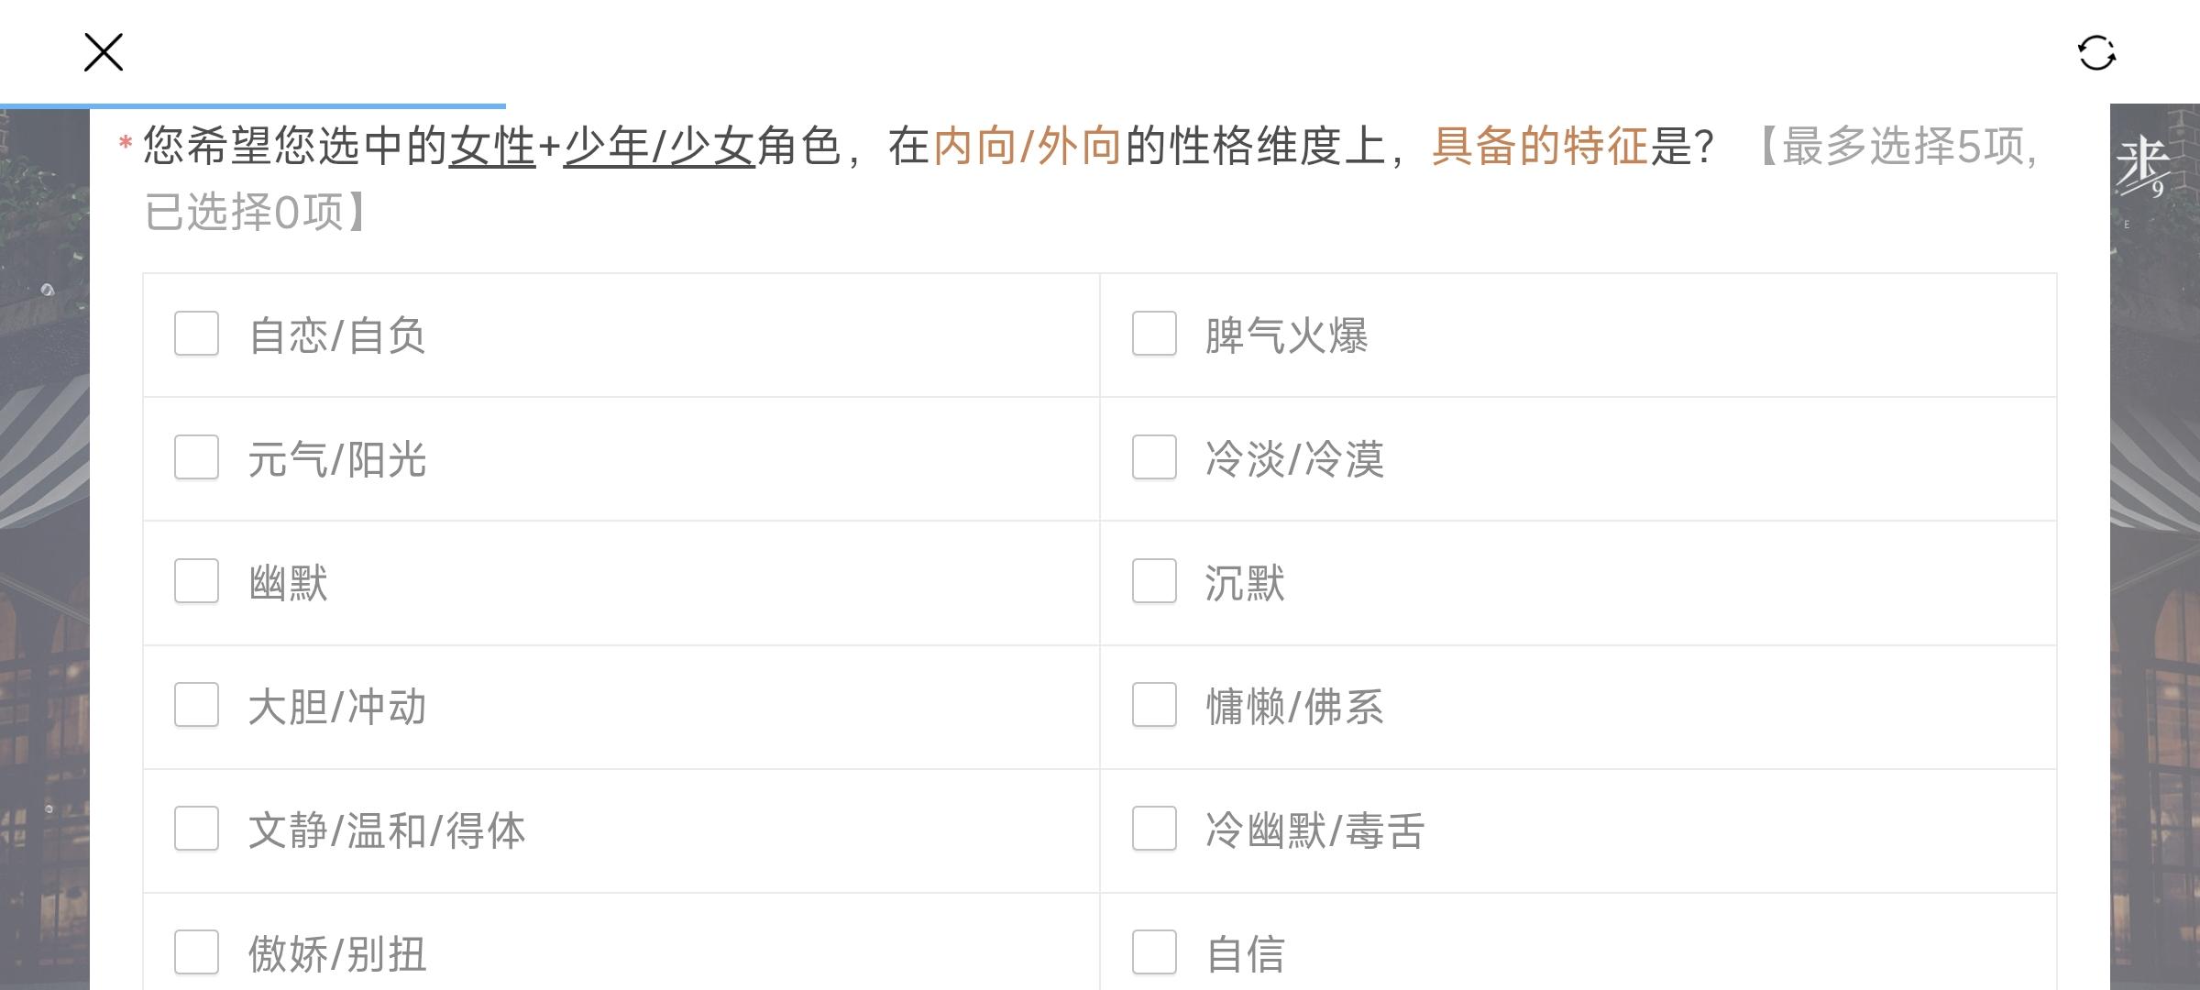The width and height of the screenshot is (2200, 990).
Task: Select the 元气/阳光 checkbox
Action: (x=196, y=457)
